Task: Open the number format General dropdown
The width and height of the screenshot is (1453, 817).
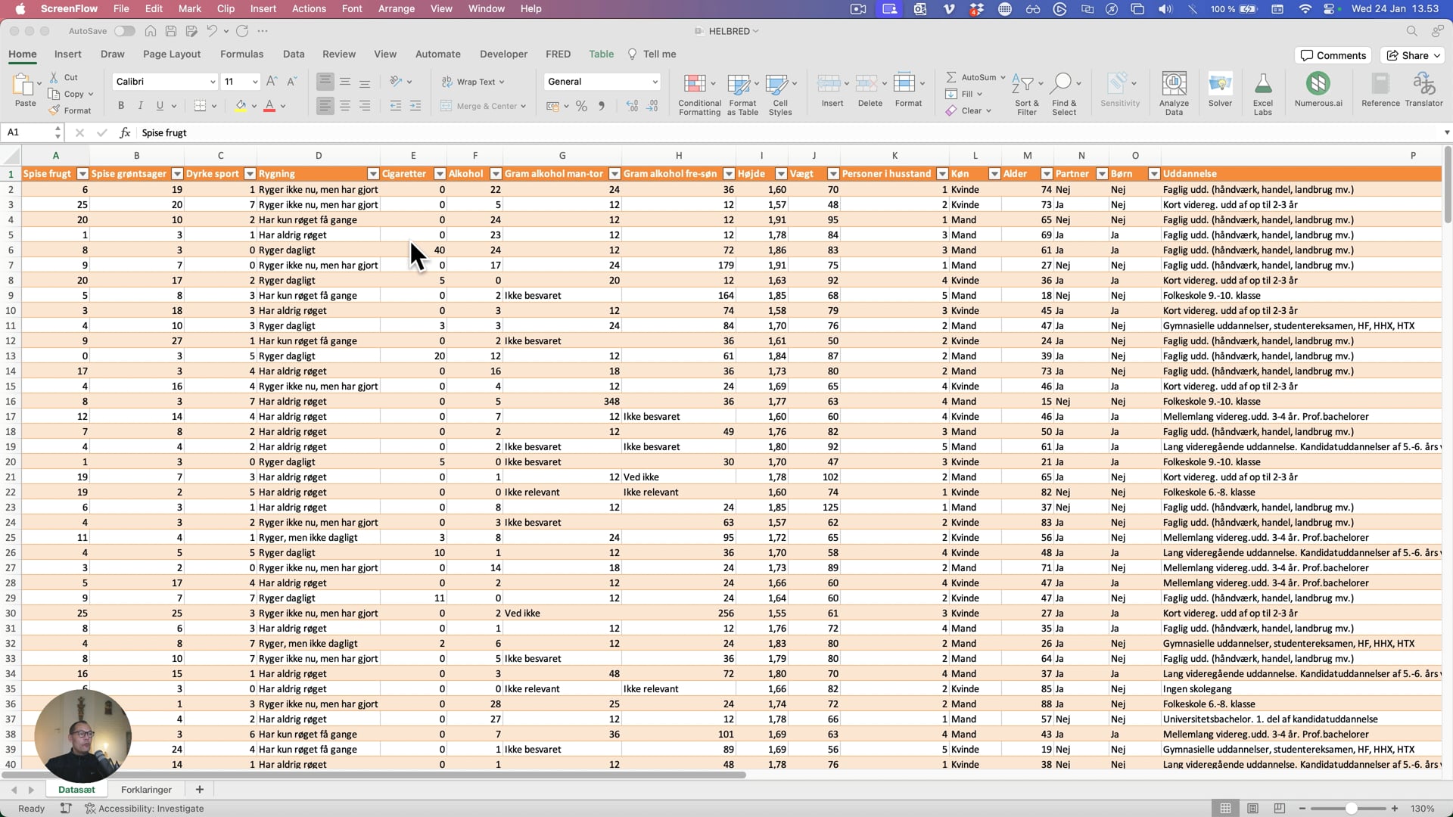Action: pos(655,82)
